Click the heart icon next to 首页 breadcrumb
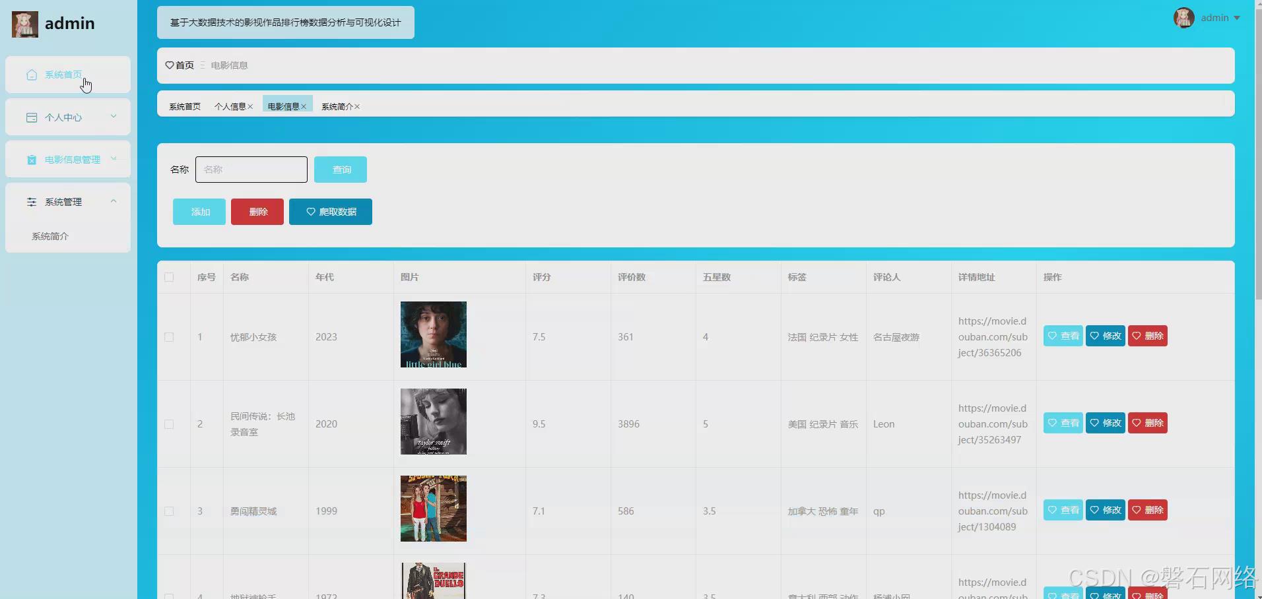Viewport: 1262px width, 599px height. 170,65
